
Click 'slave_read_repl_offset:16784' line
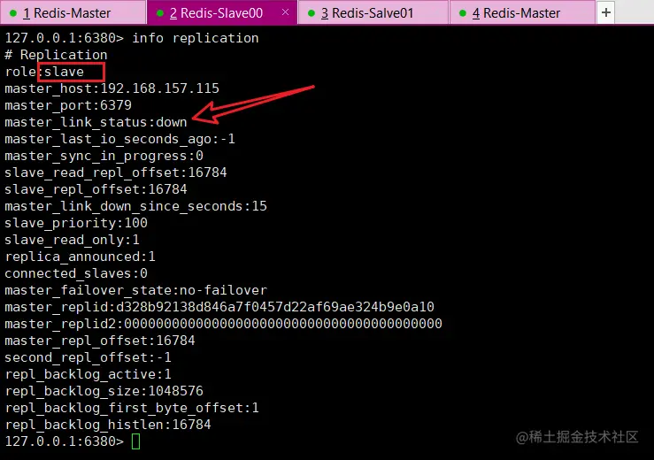116,172
